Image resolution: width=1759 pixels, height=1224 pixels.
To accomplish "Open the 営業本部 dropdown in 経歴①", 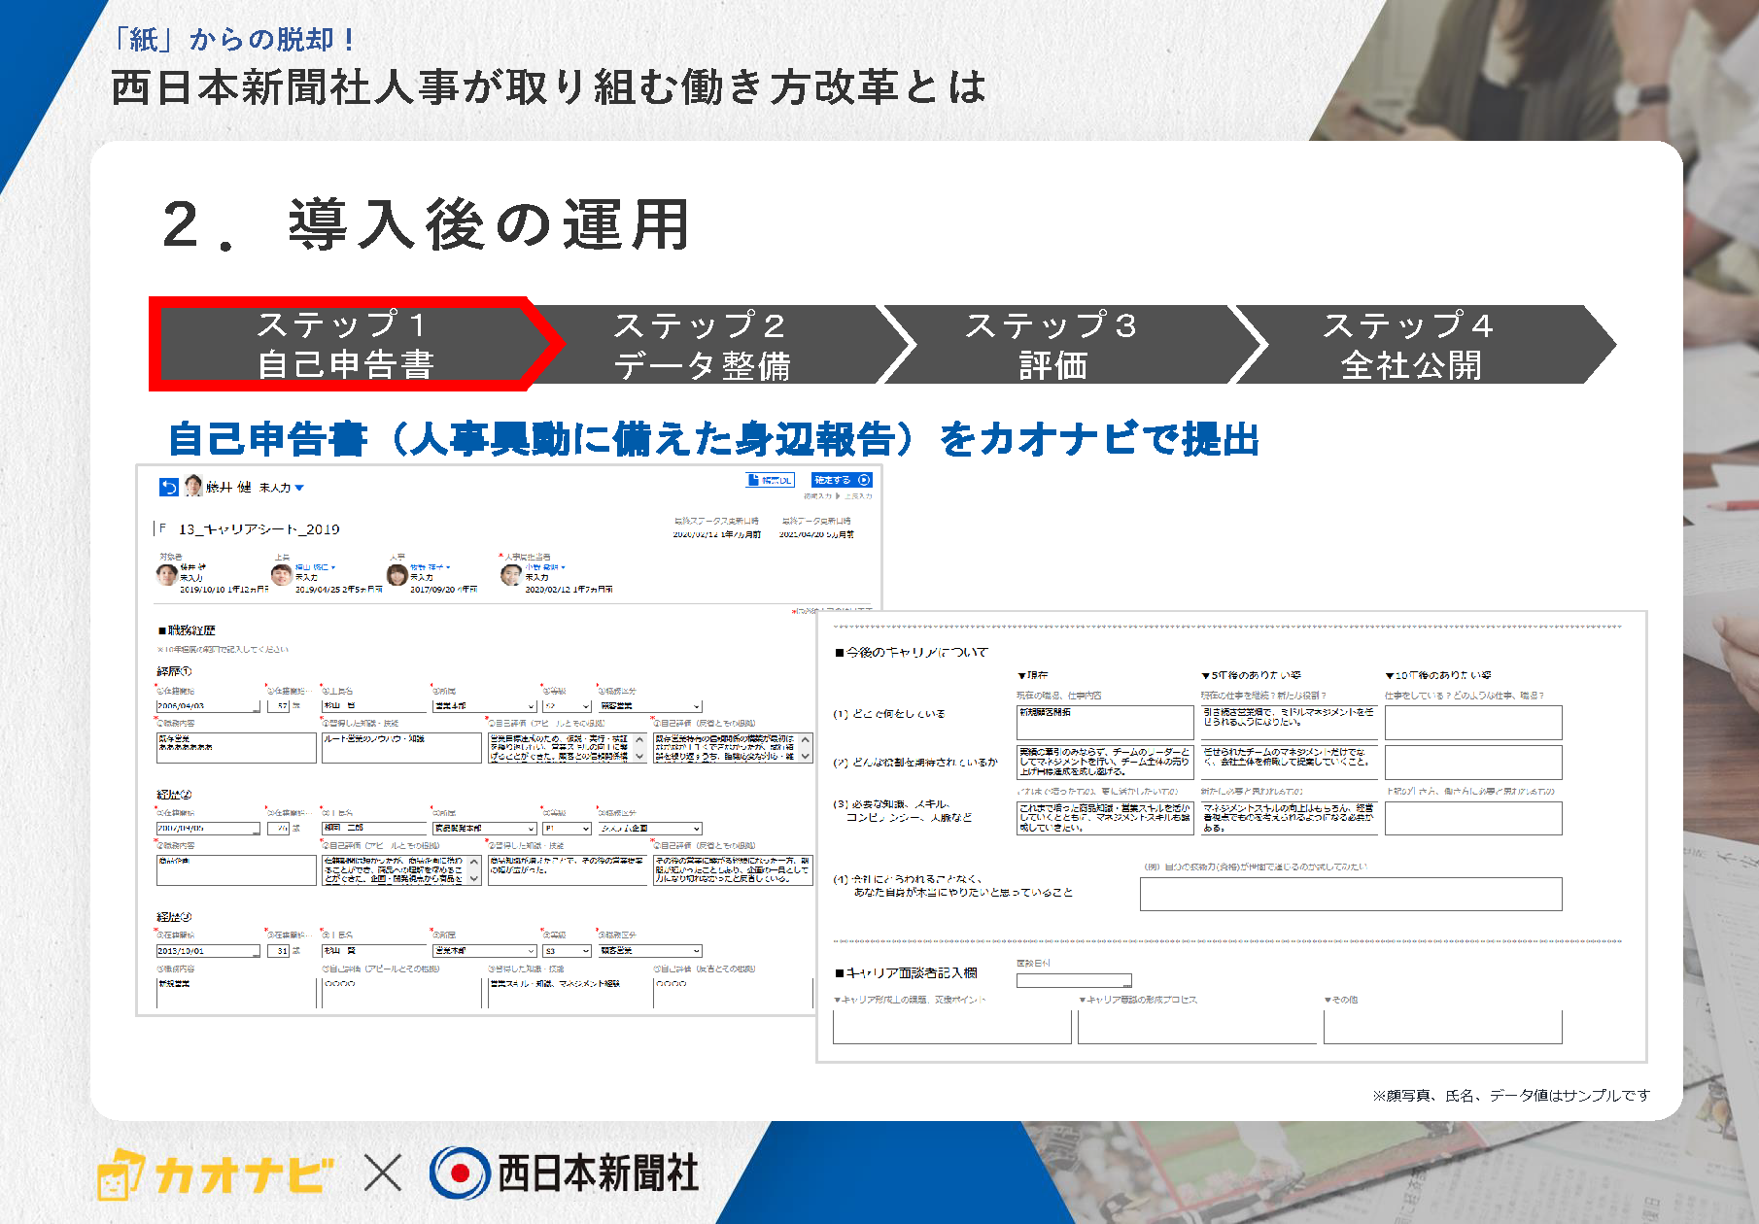I will (x=485, y=706).
